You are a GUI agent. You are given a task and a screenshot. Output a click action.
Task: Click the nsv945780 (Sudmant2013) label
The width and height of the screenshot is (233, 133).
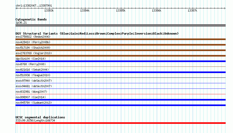point(34,103)
